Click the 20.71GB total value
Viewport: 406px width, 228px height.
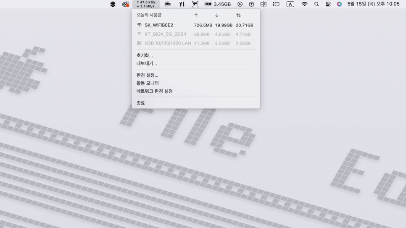pyautogui.click(x=245, y=25)
